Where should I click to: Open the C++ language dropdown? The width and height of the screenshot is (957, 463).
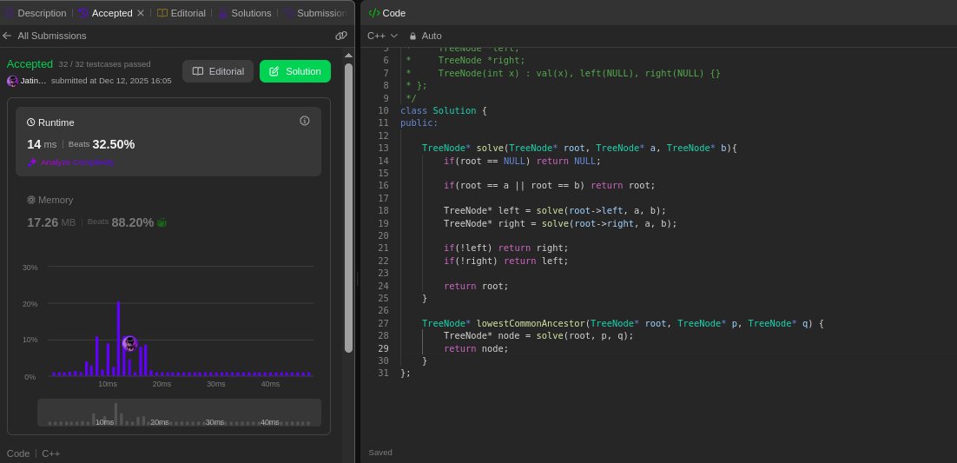[382, 36]
